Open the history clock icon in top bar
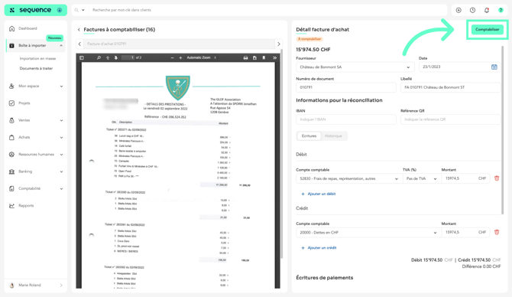This screenshot has width=512, height=297. click(472, 10)
